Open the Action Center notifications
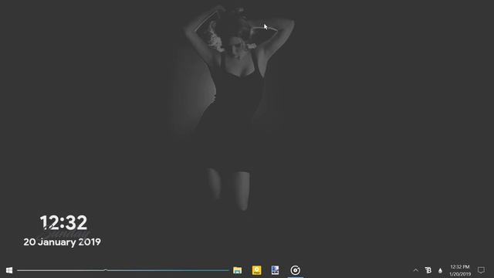 [481, 270]
